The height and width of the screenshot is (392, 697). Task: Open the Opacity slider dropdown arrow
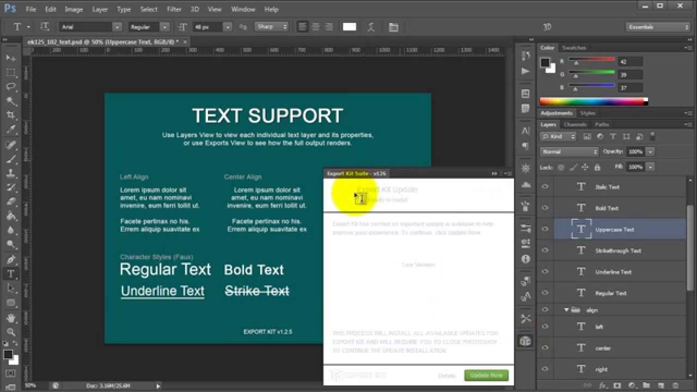[650, 152]
